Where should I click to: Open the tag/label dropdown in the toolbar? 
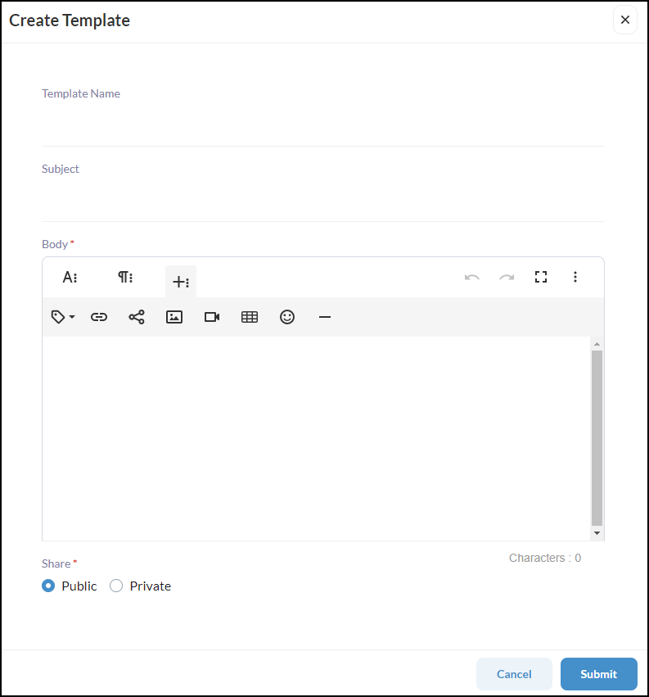coord(62,317)
